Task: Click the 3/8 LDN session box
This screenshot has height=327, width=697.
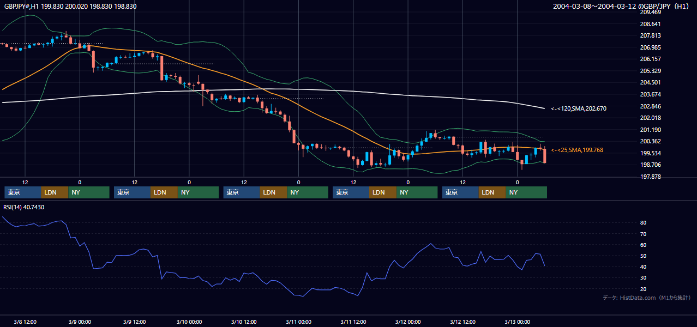Action: pyautogui.click(x=55, y=192)
